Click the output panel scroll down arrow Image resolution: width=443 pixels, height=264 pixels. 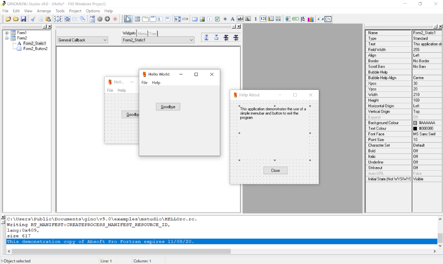(440, 246)
